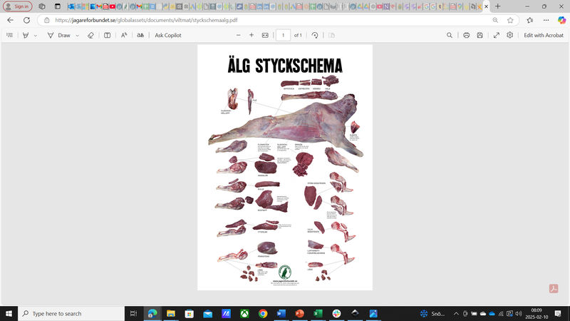Expand the Draw tool options arrow
Screen dimensions: 570x321
pyautogui.click(x=78, y=35)
